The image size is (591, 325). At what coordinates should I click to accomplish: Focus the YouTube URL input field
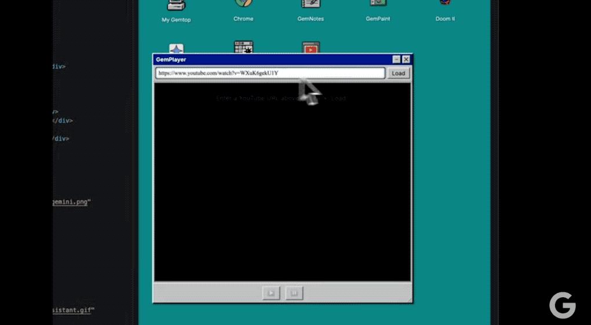coord(270,73)
